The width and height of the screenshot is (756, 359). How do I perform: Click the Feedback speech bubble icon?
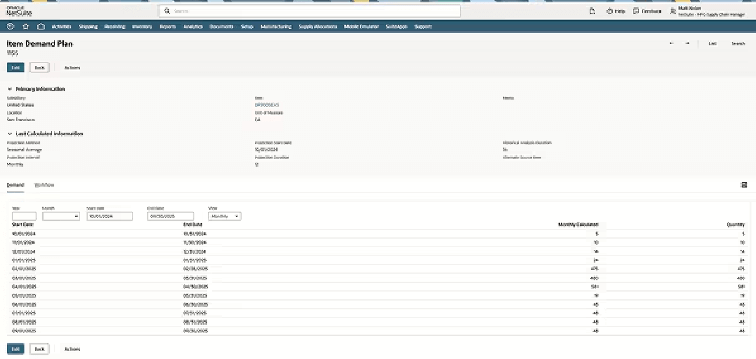tap(636, 11)
